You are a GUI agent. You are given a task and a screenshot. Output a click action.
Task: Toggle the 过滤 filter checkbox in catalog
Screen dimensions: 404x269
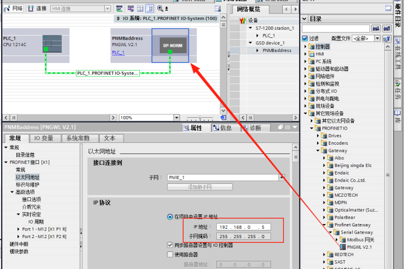[305, 39]
